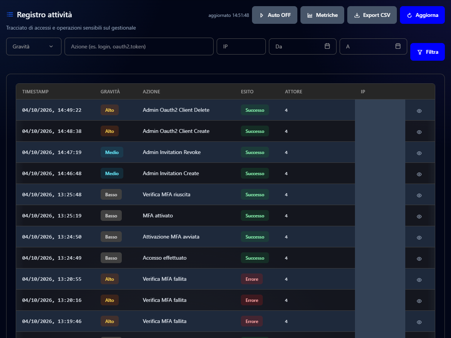The image size is (451, 338).
Task: View details of Attivazione MFA avviata row
Action: (419, 238)
